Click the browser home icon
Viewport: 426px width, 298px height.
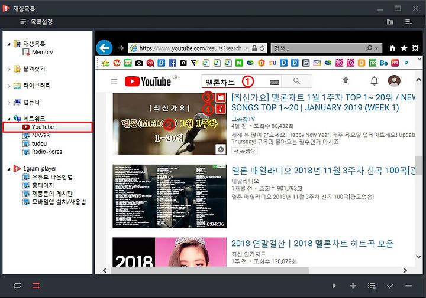tap(392, 48)
